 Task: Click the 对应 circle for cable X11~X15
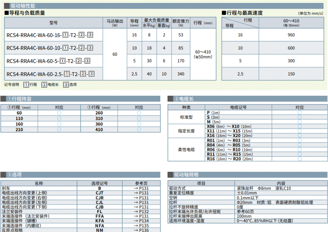click(x=299, y=131)
